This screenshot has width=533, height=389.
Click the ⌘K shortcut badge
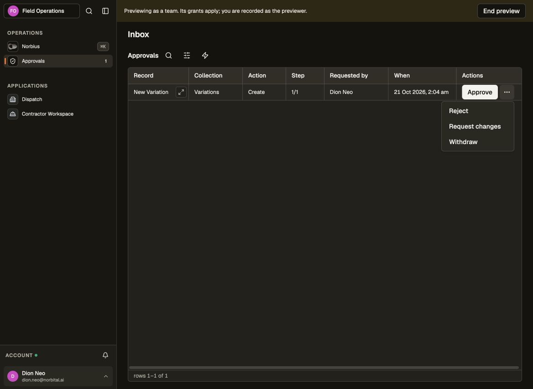(x=103, y=47)
